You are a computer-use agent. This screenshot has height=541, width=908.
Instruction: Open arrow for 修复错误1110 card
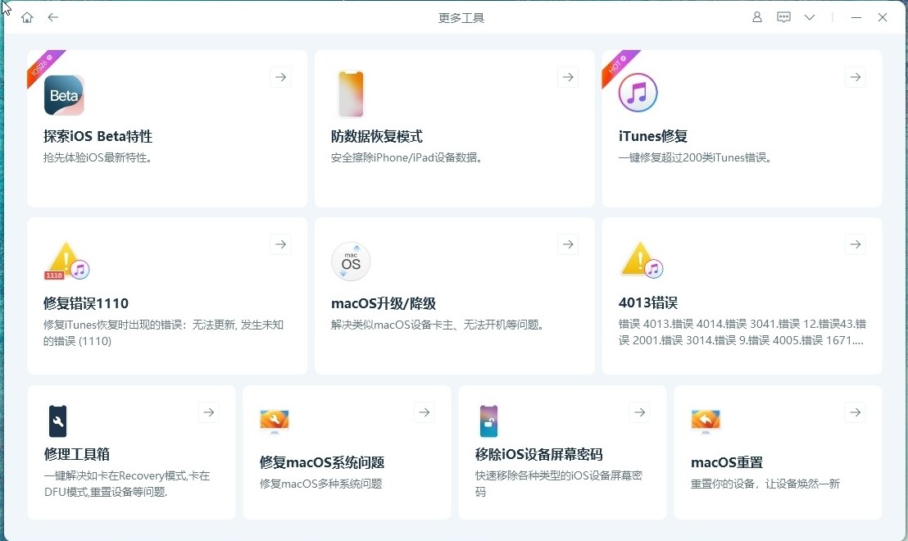[280, 244]
